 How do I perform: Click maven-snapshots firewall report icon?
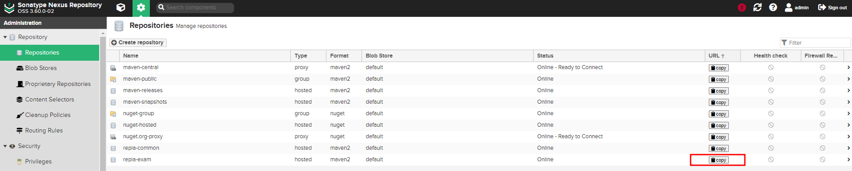823,102
